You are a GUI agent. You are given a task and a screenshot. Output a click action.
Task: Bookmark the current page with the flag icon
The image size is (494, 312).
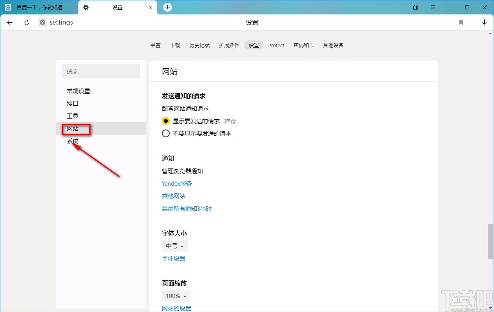[x=460, y=22]
